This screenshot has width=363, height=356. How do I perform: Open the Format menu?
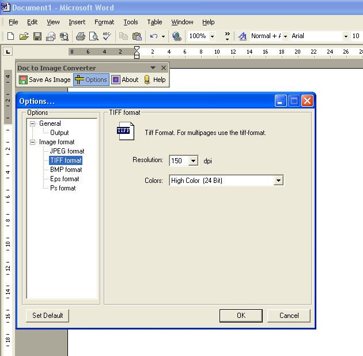(x=104, y=22)
